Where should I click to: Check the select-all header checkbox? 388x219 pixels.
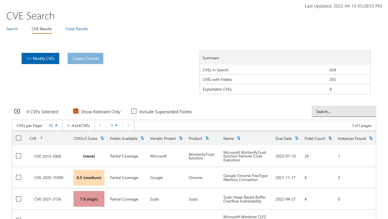coord(19,138)
